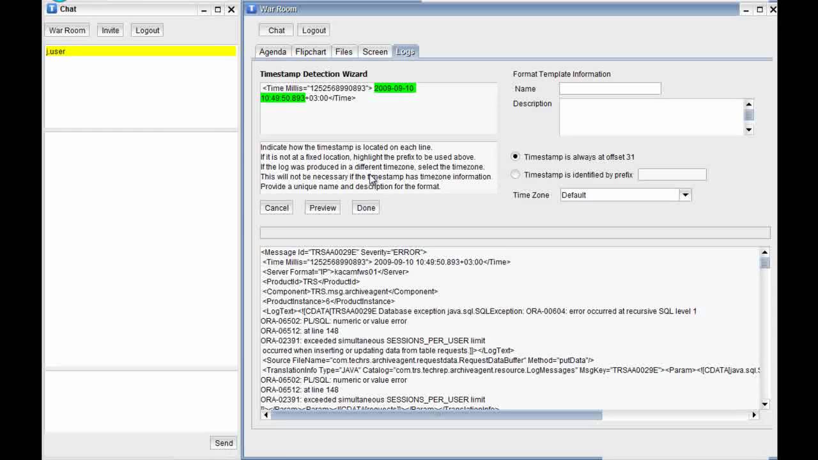Open War Room from Chat window

[x=67, y=30]
